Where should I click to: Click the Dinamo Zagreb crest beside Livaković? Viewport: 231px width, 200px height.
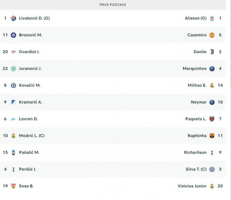(x=13, y=18)
